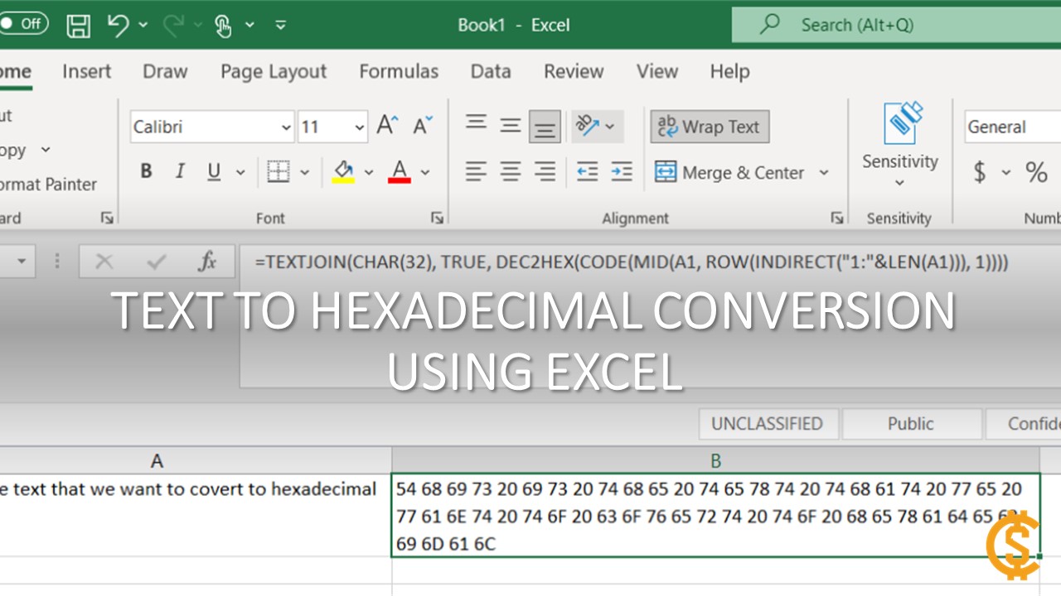
Task: Toggle bold formatting
Action: pyautogui.click(x=146, y=171)
